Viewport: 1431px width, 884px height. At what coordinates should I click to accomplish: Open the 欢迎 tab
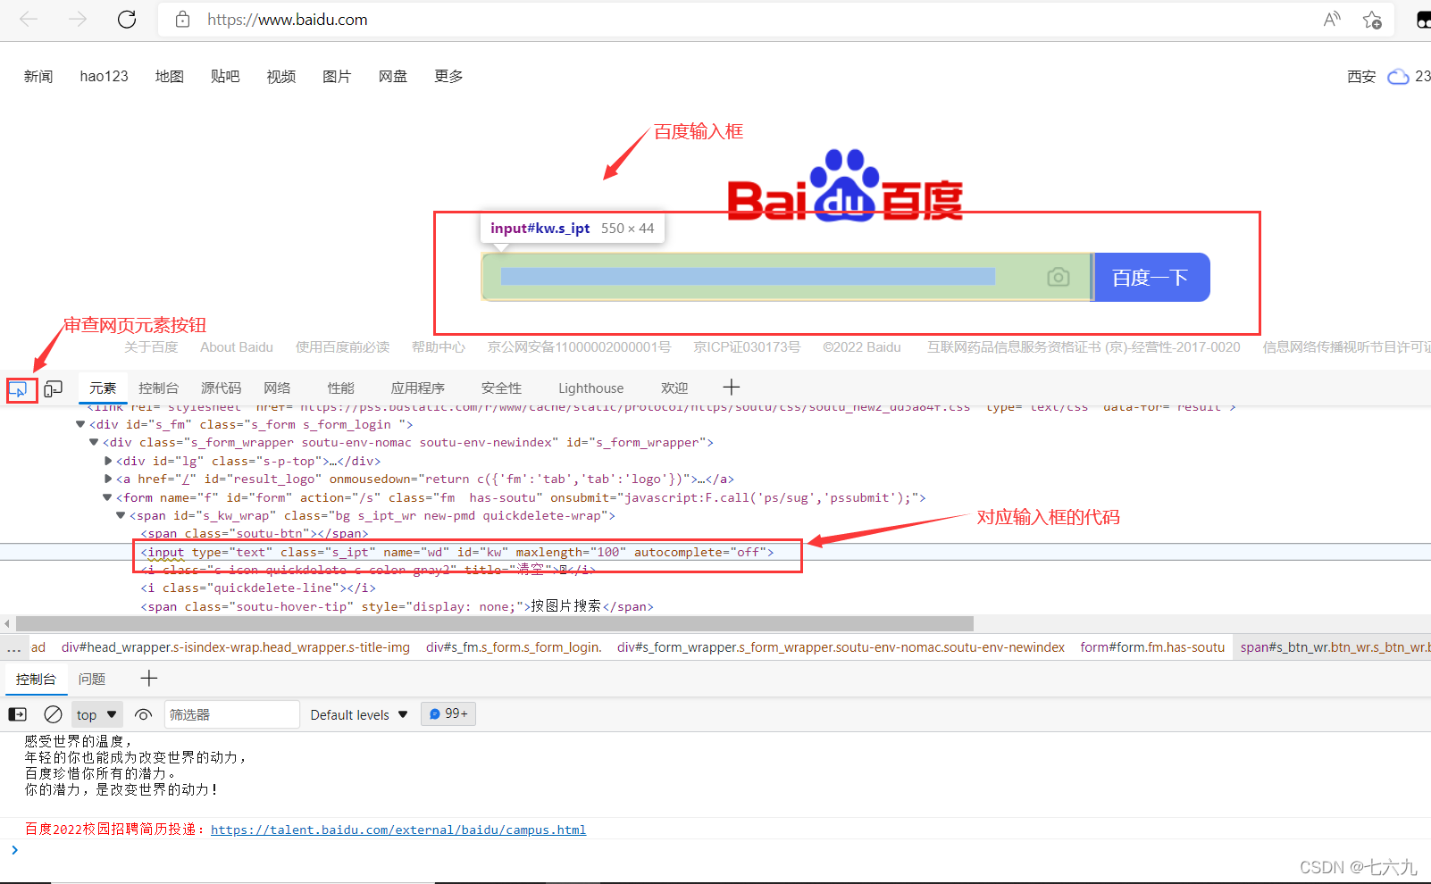coord(674,388)
